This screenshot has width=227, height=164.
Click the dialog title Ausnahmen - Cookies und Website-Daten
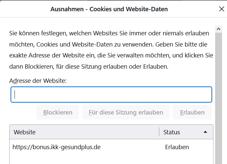click(109, 9)
